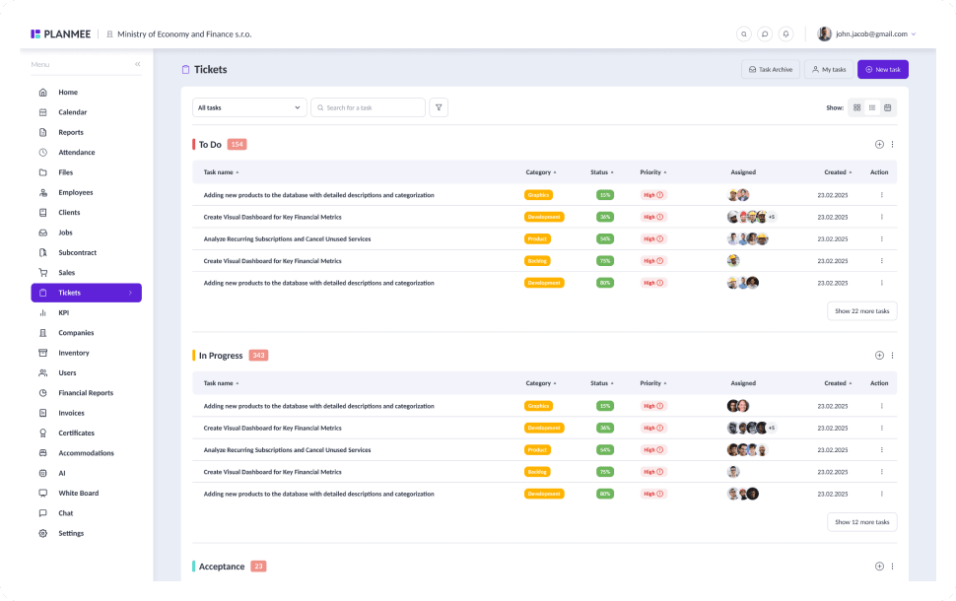Click Show 12 more tasks
Screen dimensions: 956x601
click(x=861, y=522)
